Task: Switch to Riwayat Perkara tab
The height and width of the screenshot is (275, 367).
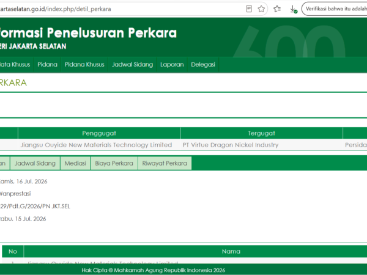Action: click(165, 163)
